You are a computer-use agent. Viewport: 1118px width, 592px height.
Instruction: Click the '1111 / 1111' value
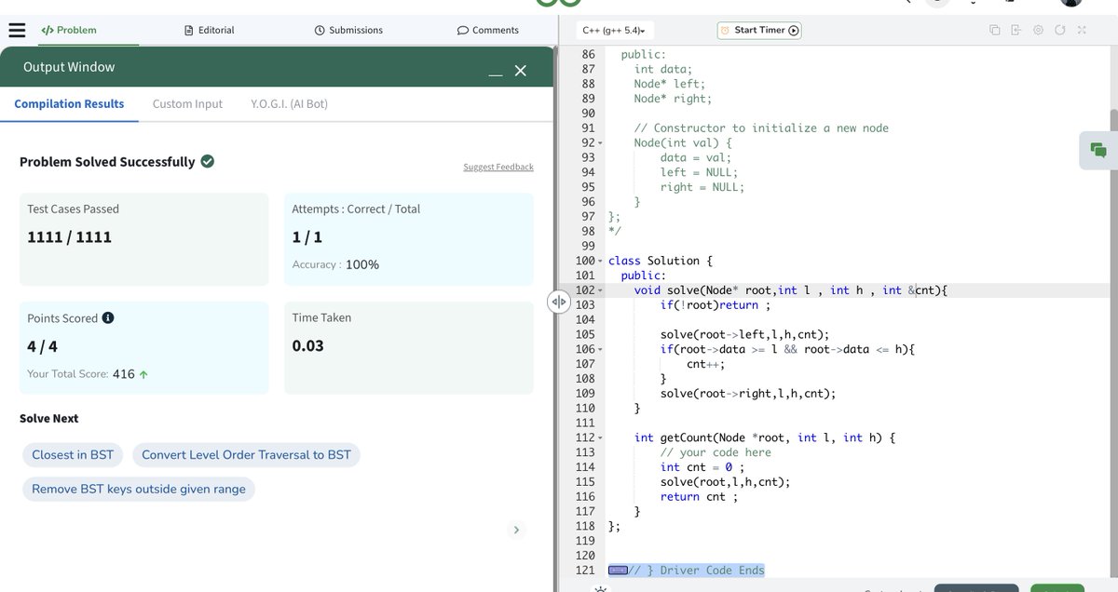pos(70,237)
